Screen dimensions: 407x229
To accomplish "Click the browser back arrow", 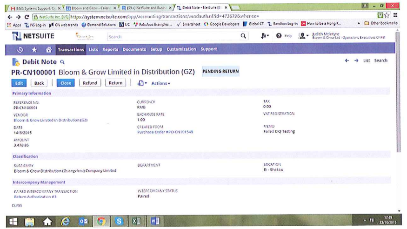I will pos(10,17).
